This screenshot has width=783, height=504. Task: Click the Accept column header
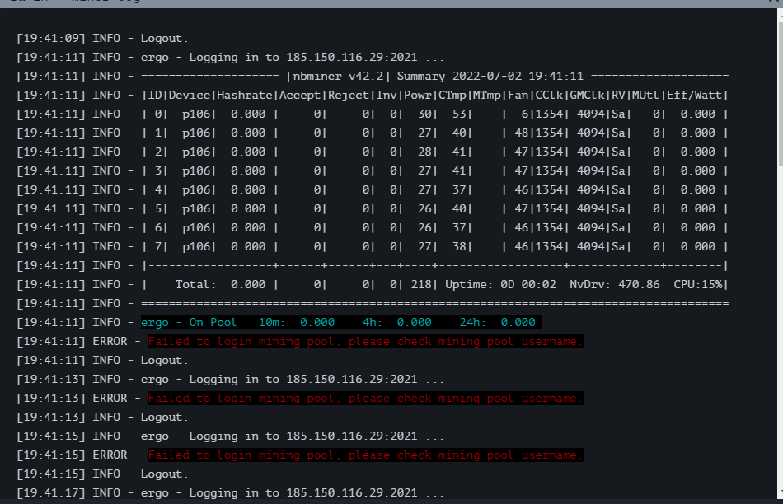point(300,96)
